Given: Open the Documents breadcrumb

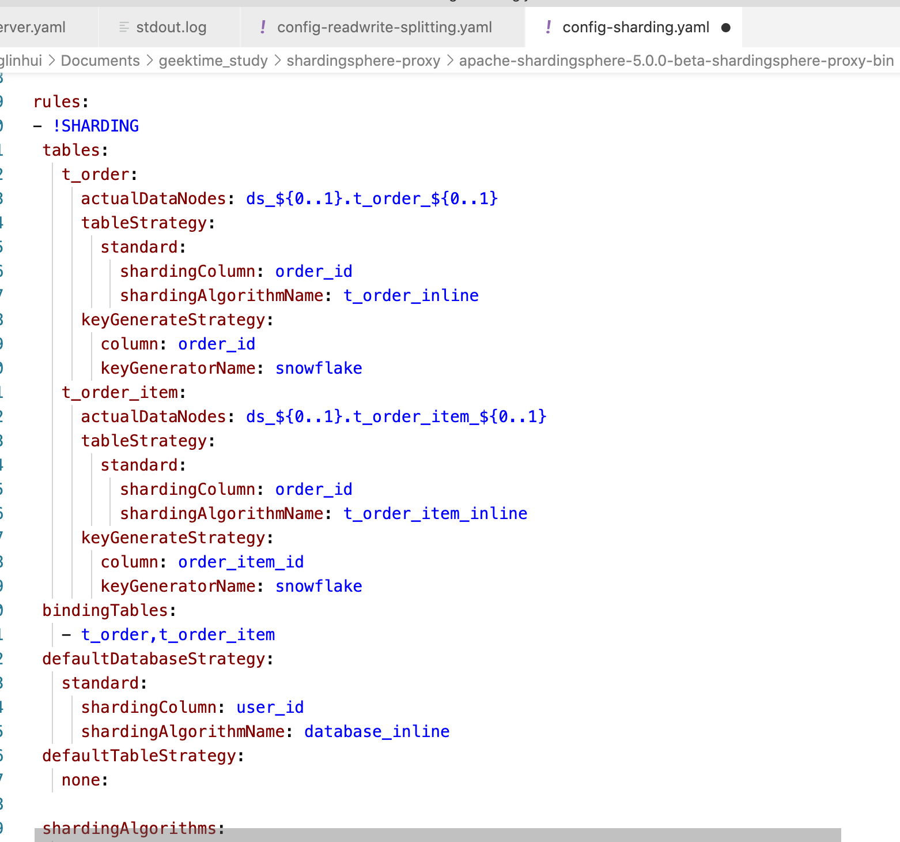Looking at the screenshot, I should tap(101, 61).
